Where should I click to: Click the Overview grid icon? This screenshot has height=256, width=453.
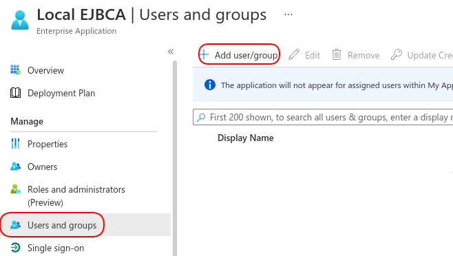pos(15,70)
